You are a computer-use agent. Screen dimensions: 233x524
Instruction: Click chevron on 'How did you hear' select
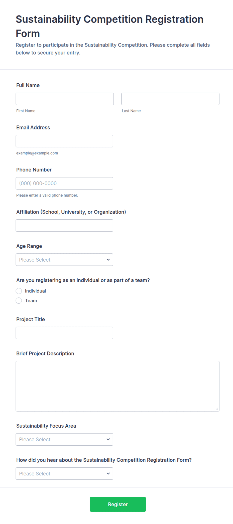(108, 474)
